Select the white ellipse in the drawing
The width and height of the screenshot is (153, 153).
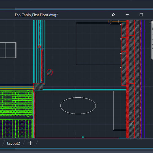(x=78, y=106)
